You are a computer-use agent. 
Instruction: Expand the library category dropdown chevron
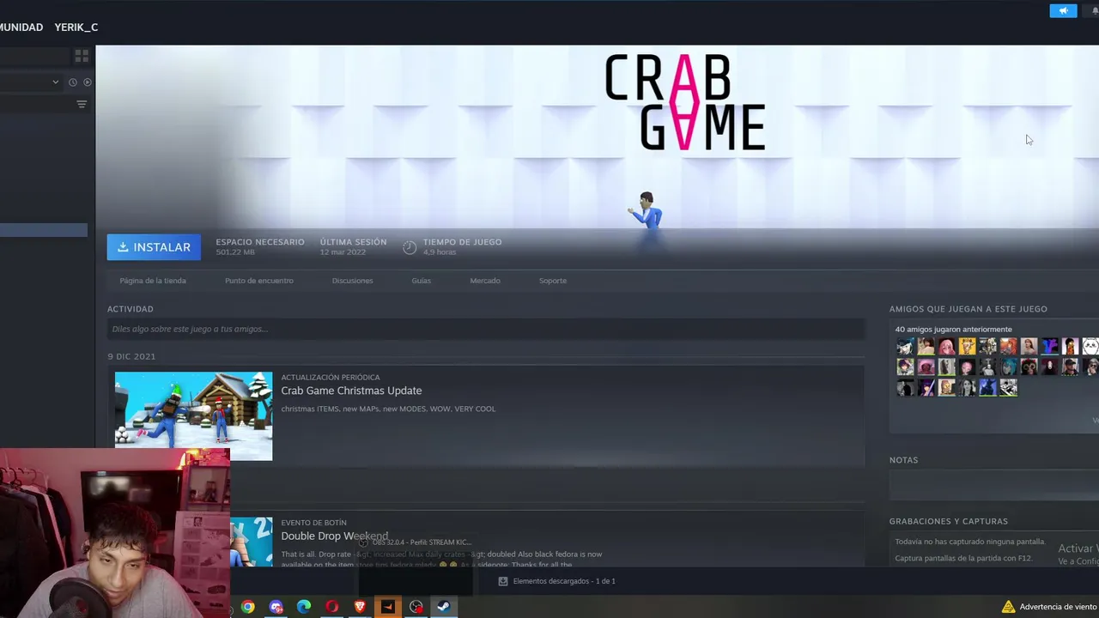[x=55, y=82]
